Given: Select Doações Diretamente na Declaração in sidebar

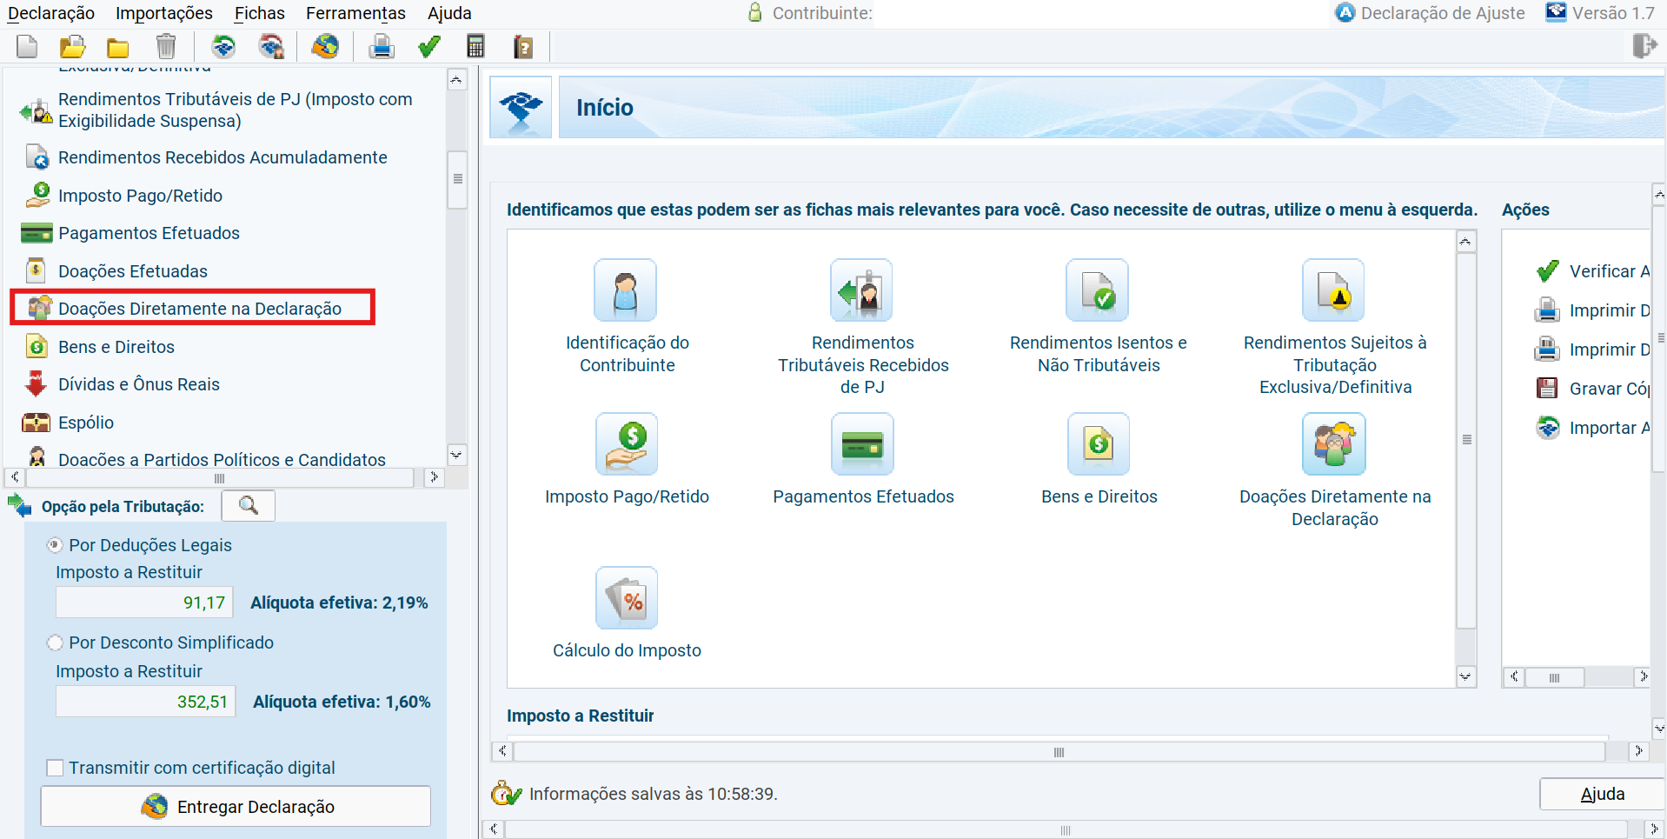Looking at the screenshot, I should (x=199, y=309).
